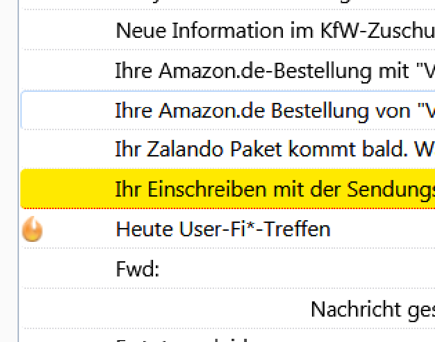Open the "Fwd:" message
Screen dimensions: 435x342
[138, 269]
